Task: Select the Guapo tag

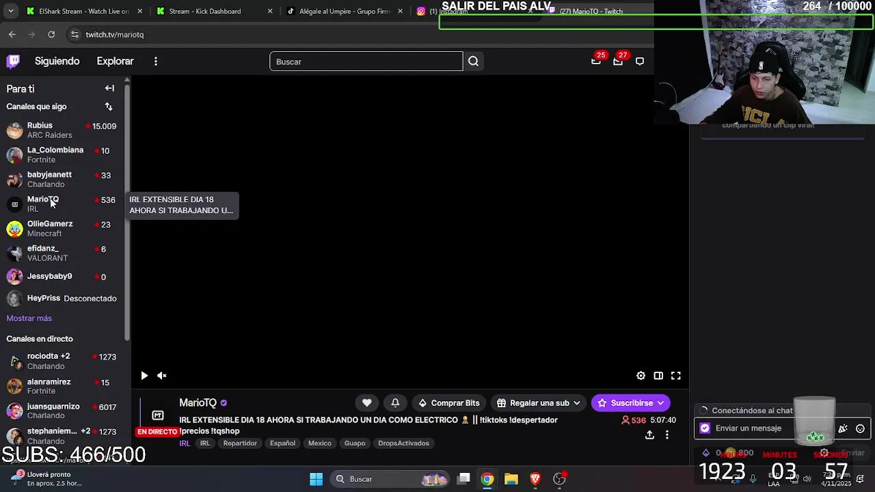Action: coord(355,443)
